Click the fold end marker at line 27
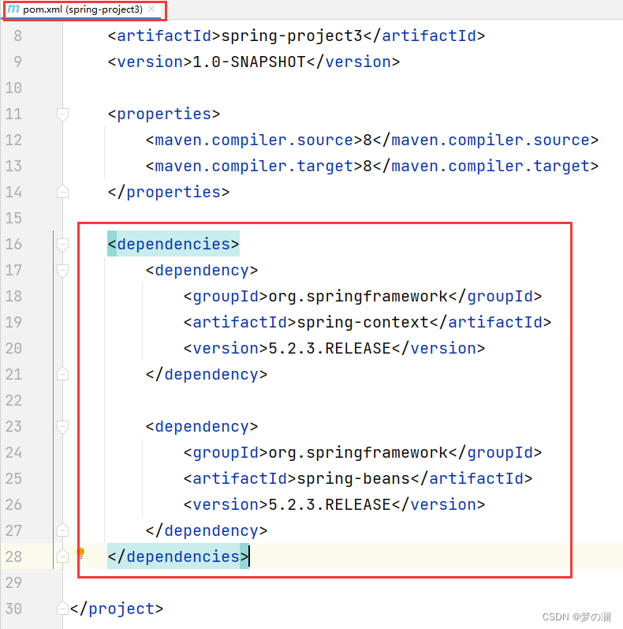Screen dimensions: 623x629 (62, 530)
